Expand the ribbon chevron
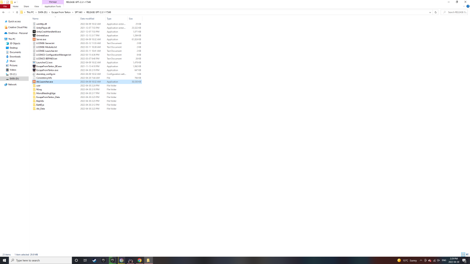 click(464, 6)
